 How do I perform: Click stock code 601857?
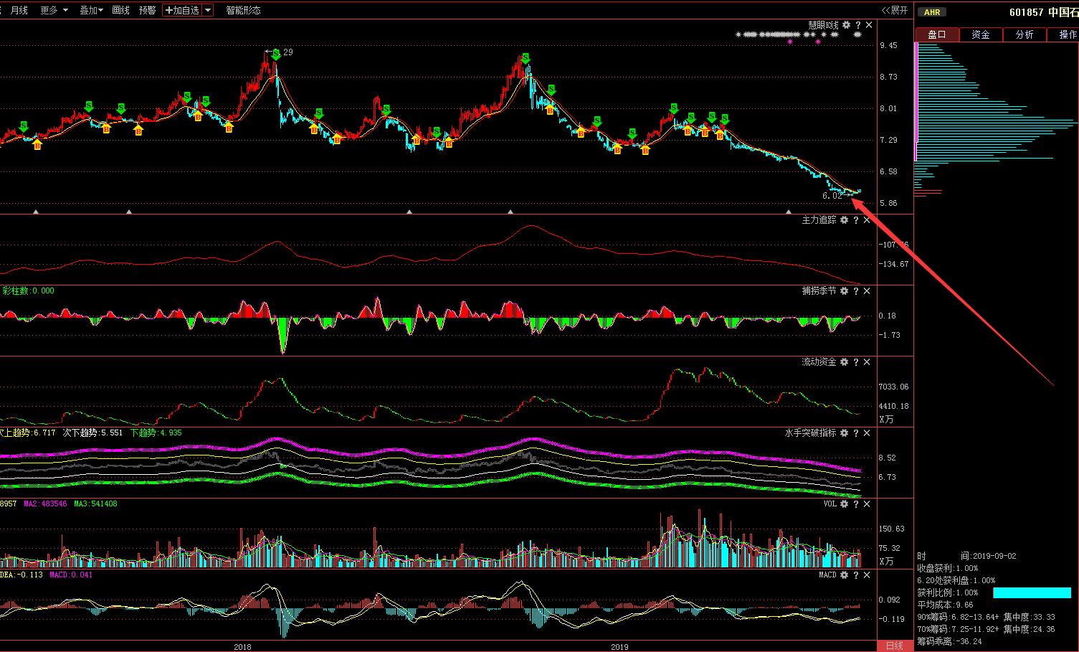tap(1026, 12)
